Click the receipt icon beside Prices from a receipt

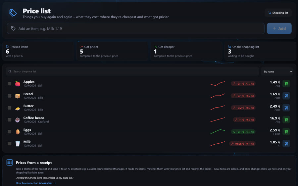coord(10,163)
